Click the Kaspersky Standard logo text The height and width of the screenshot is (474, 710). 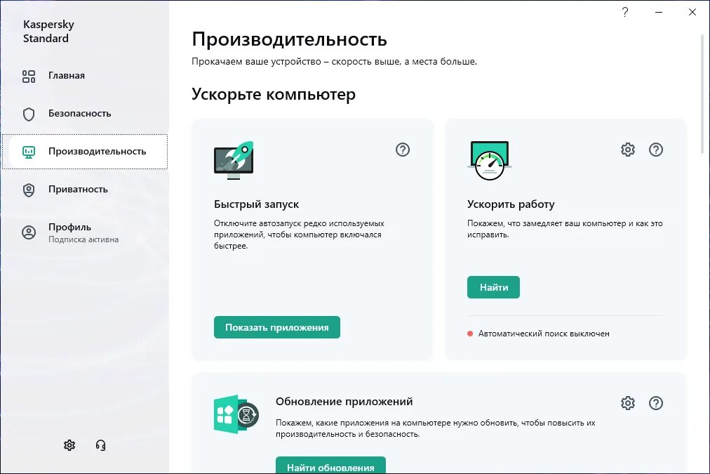[x=48, y=32]
